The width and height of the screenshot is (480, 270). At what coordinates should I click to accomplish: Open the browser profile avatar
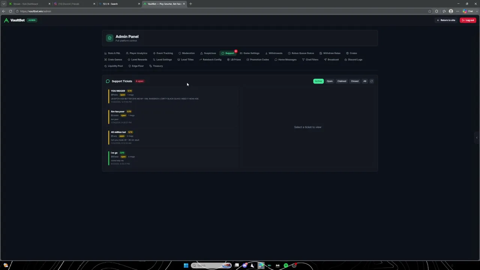(x=451, y=11)
